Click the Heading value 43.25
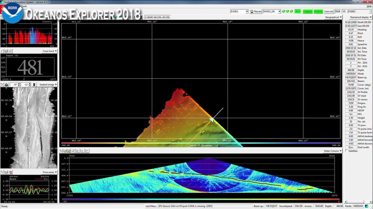 click(351, 30)
